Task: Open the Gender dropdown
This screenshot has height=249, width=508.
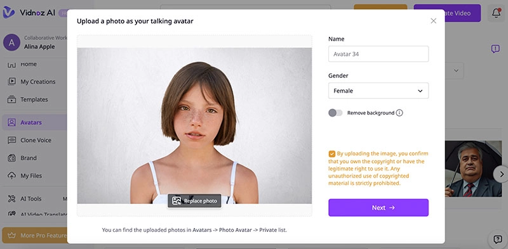Action: coord(378,91)
